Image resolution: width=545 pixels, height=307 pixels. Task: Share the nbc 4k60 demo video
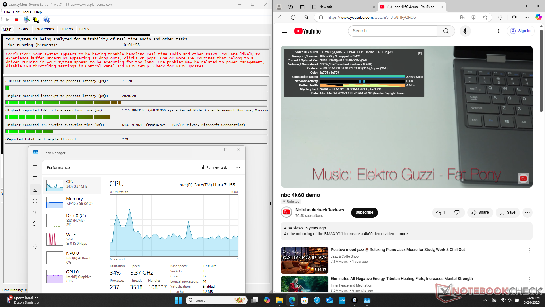tap(480, 213)
